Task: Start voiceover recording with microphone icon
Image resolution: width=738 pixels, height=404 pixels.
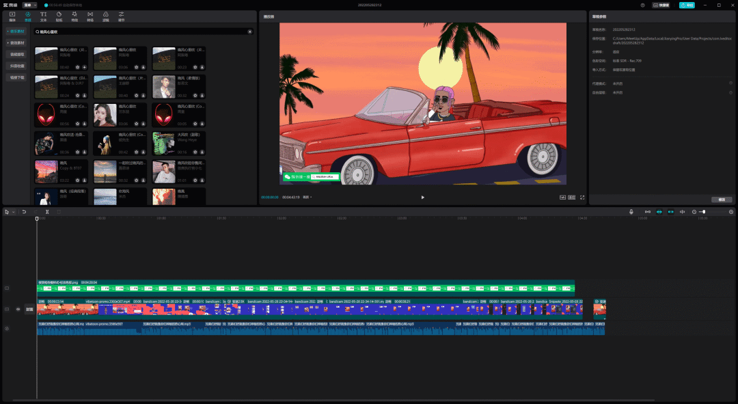Action: click(x=631, y=212)
